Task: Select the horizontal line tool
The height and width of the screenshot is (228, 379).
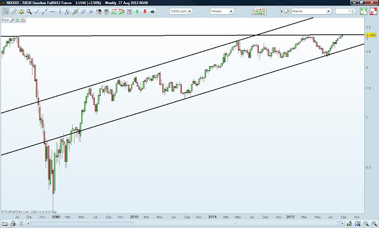Action: click(53, 12)
